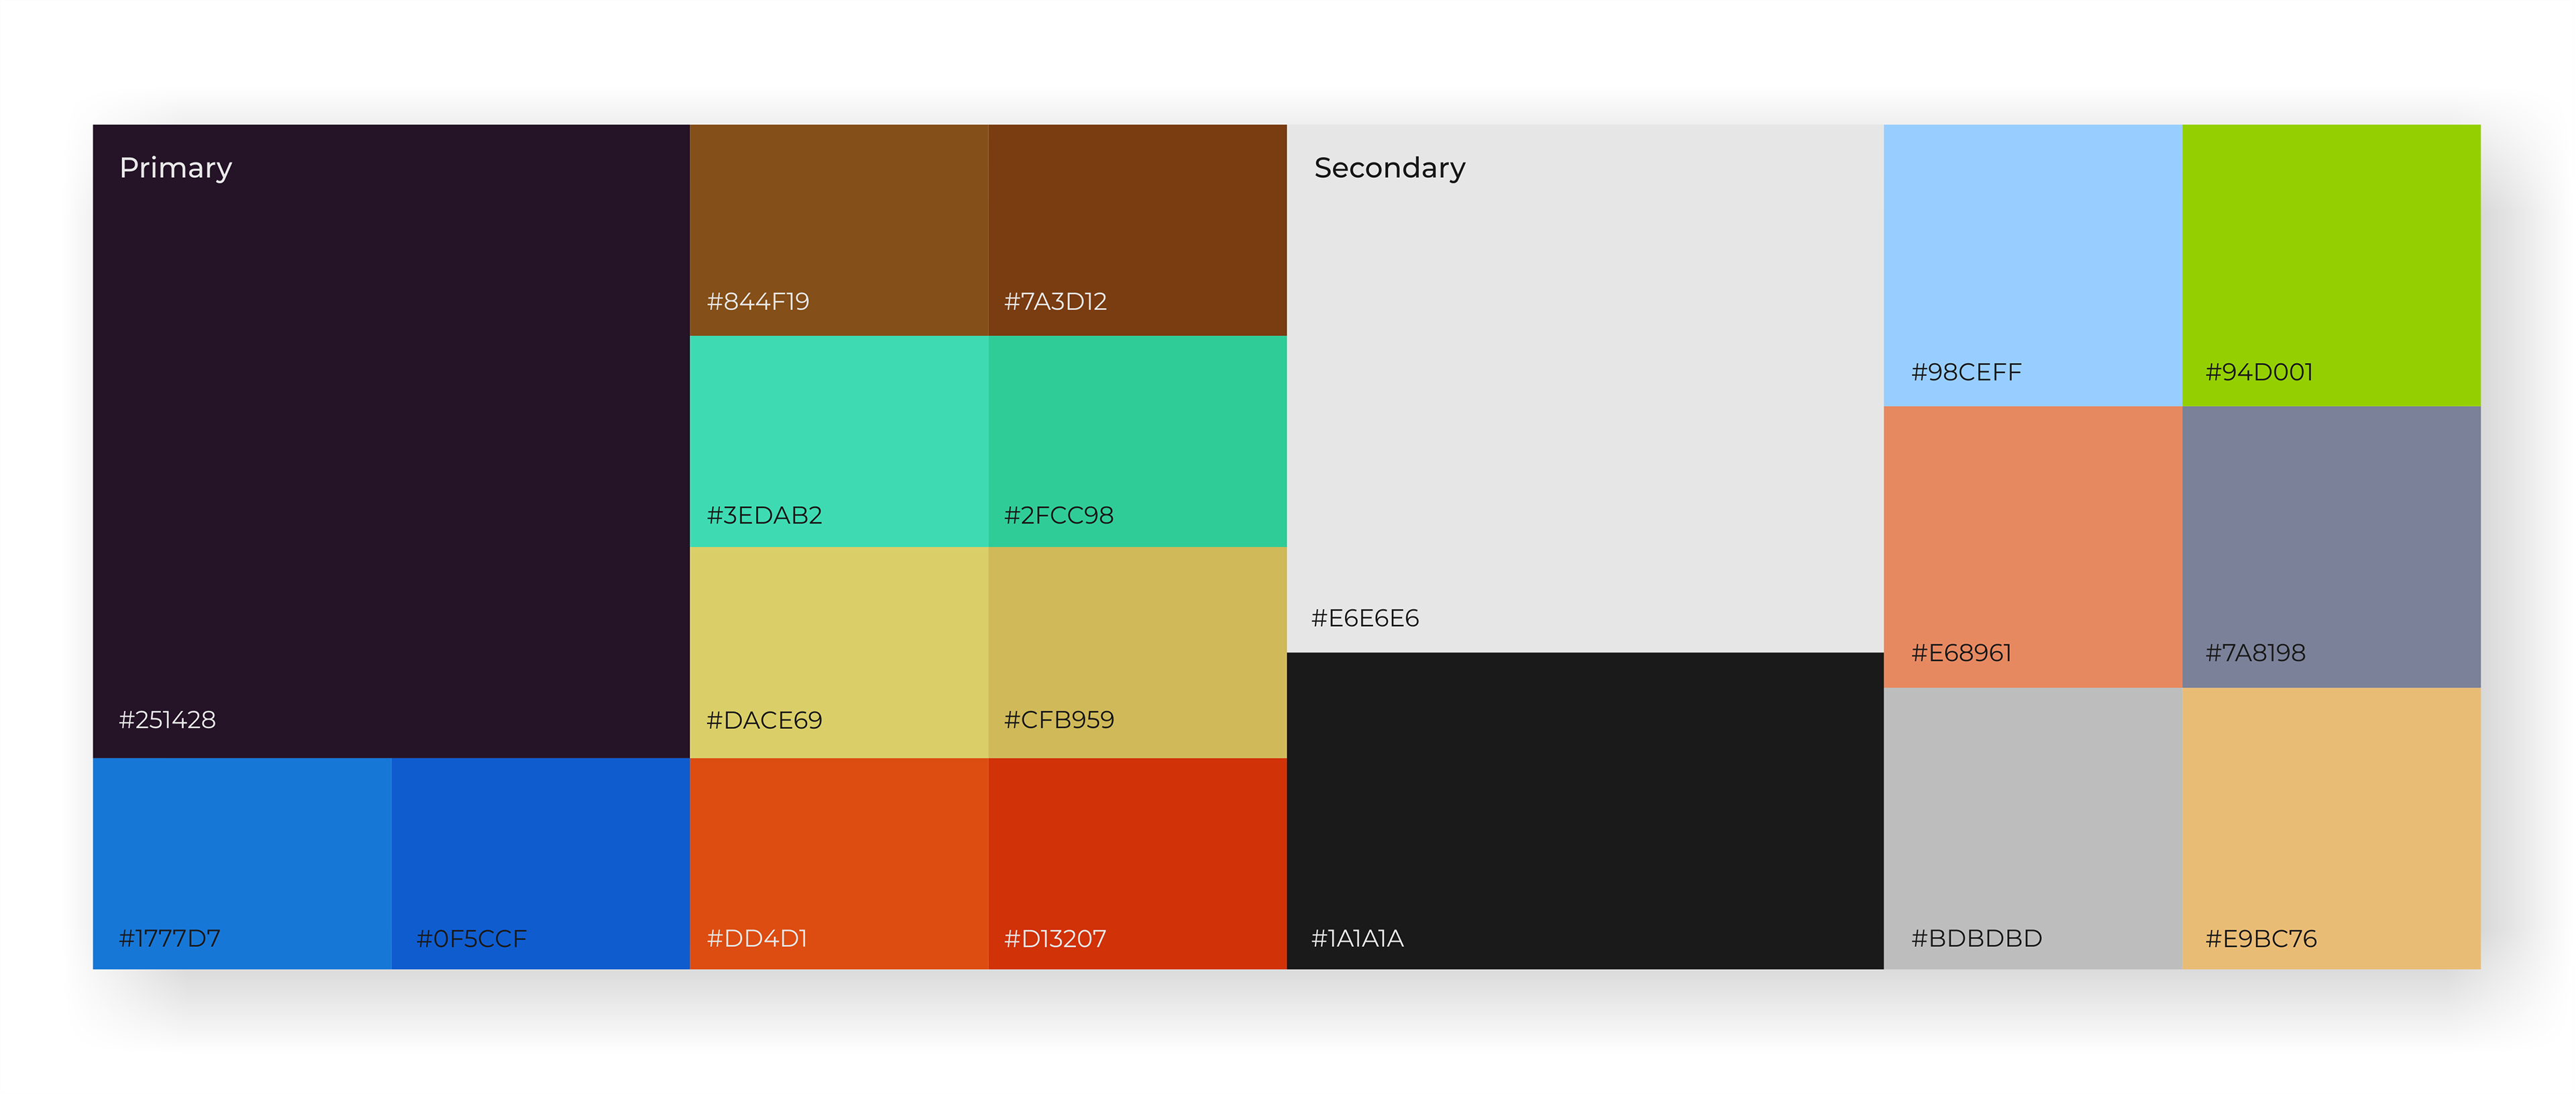Pick the light gray #E6E6E6 secondary swatch
Screen dimensions: 2576x1094
1585,389
